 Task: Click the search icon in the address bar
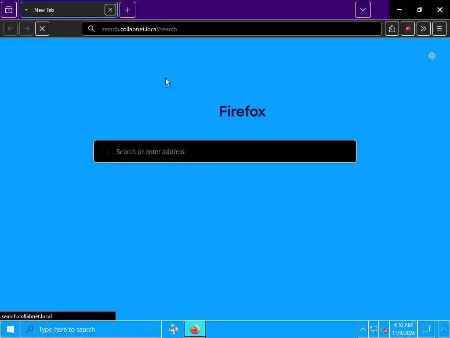[x=91, y=29]
